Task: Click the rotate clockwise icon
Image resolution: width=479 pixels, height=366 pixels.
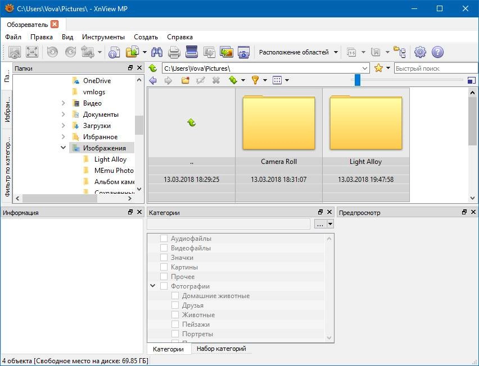Action: click(71, 52)
